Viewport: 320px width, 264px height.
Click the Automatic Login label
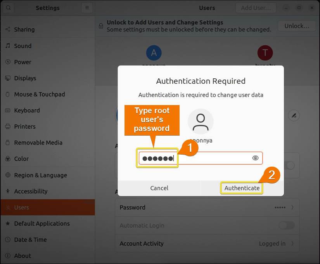click(x=142, y=226)
